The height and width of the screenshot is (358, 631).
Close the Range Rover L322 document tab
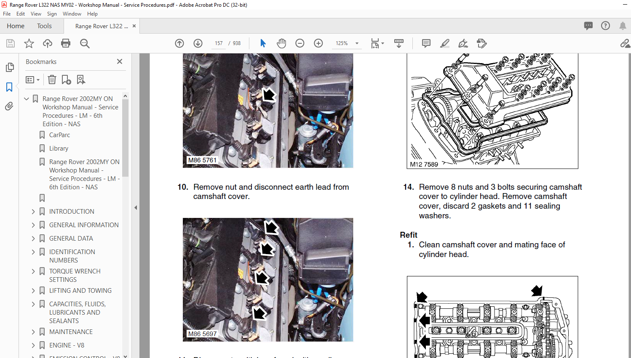click(x=134, y=26)
